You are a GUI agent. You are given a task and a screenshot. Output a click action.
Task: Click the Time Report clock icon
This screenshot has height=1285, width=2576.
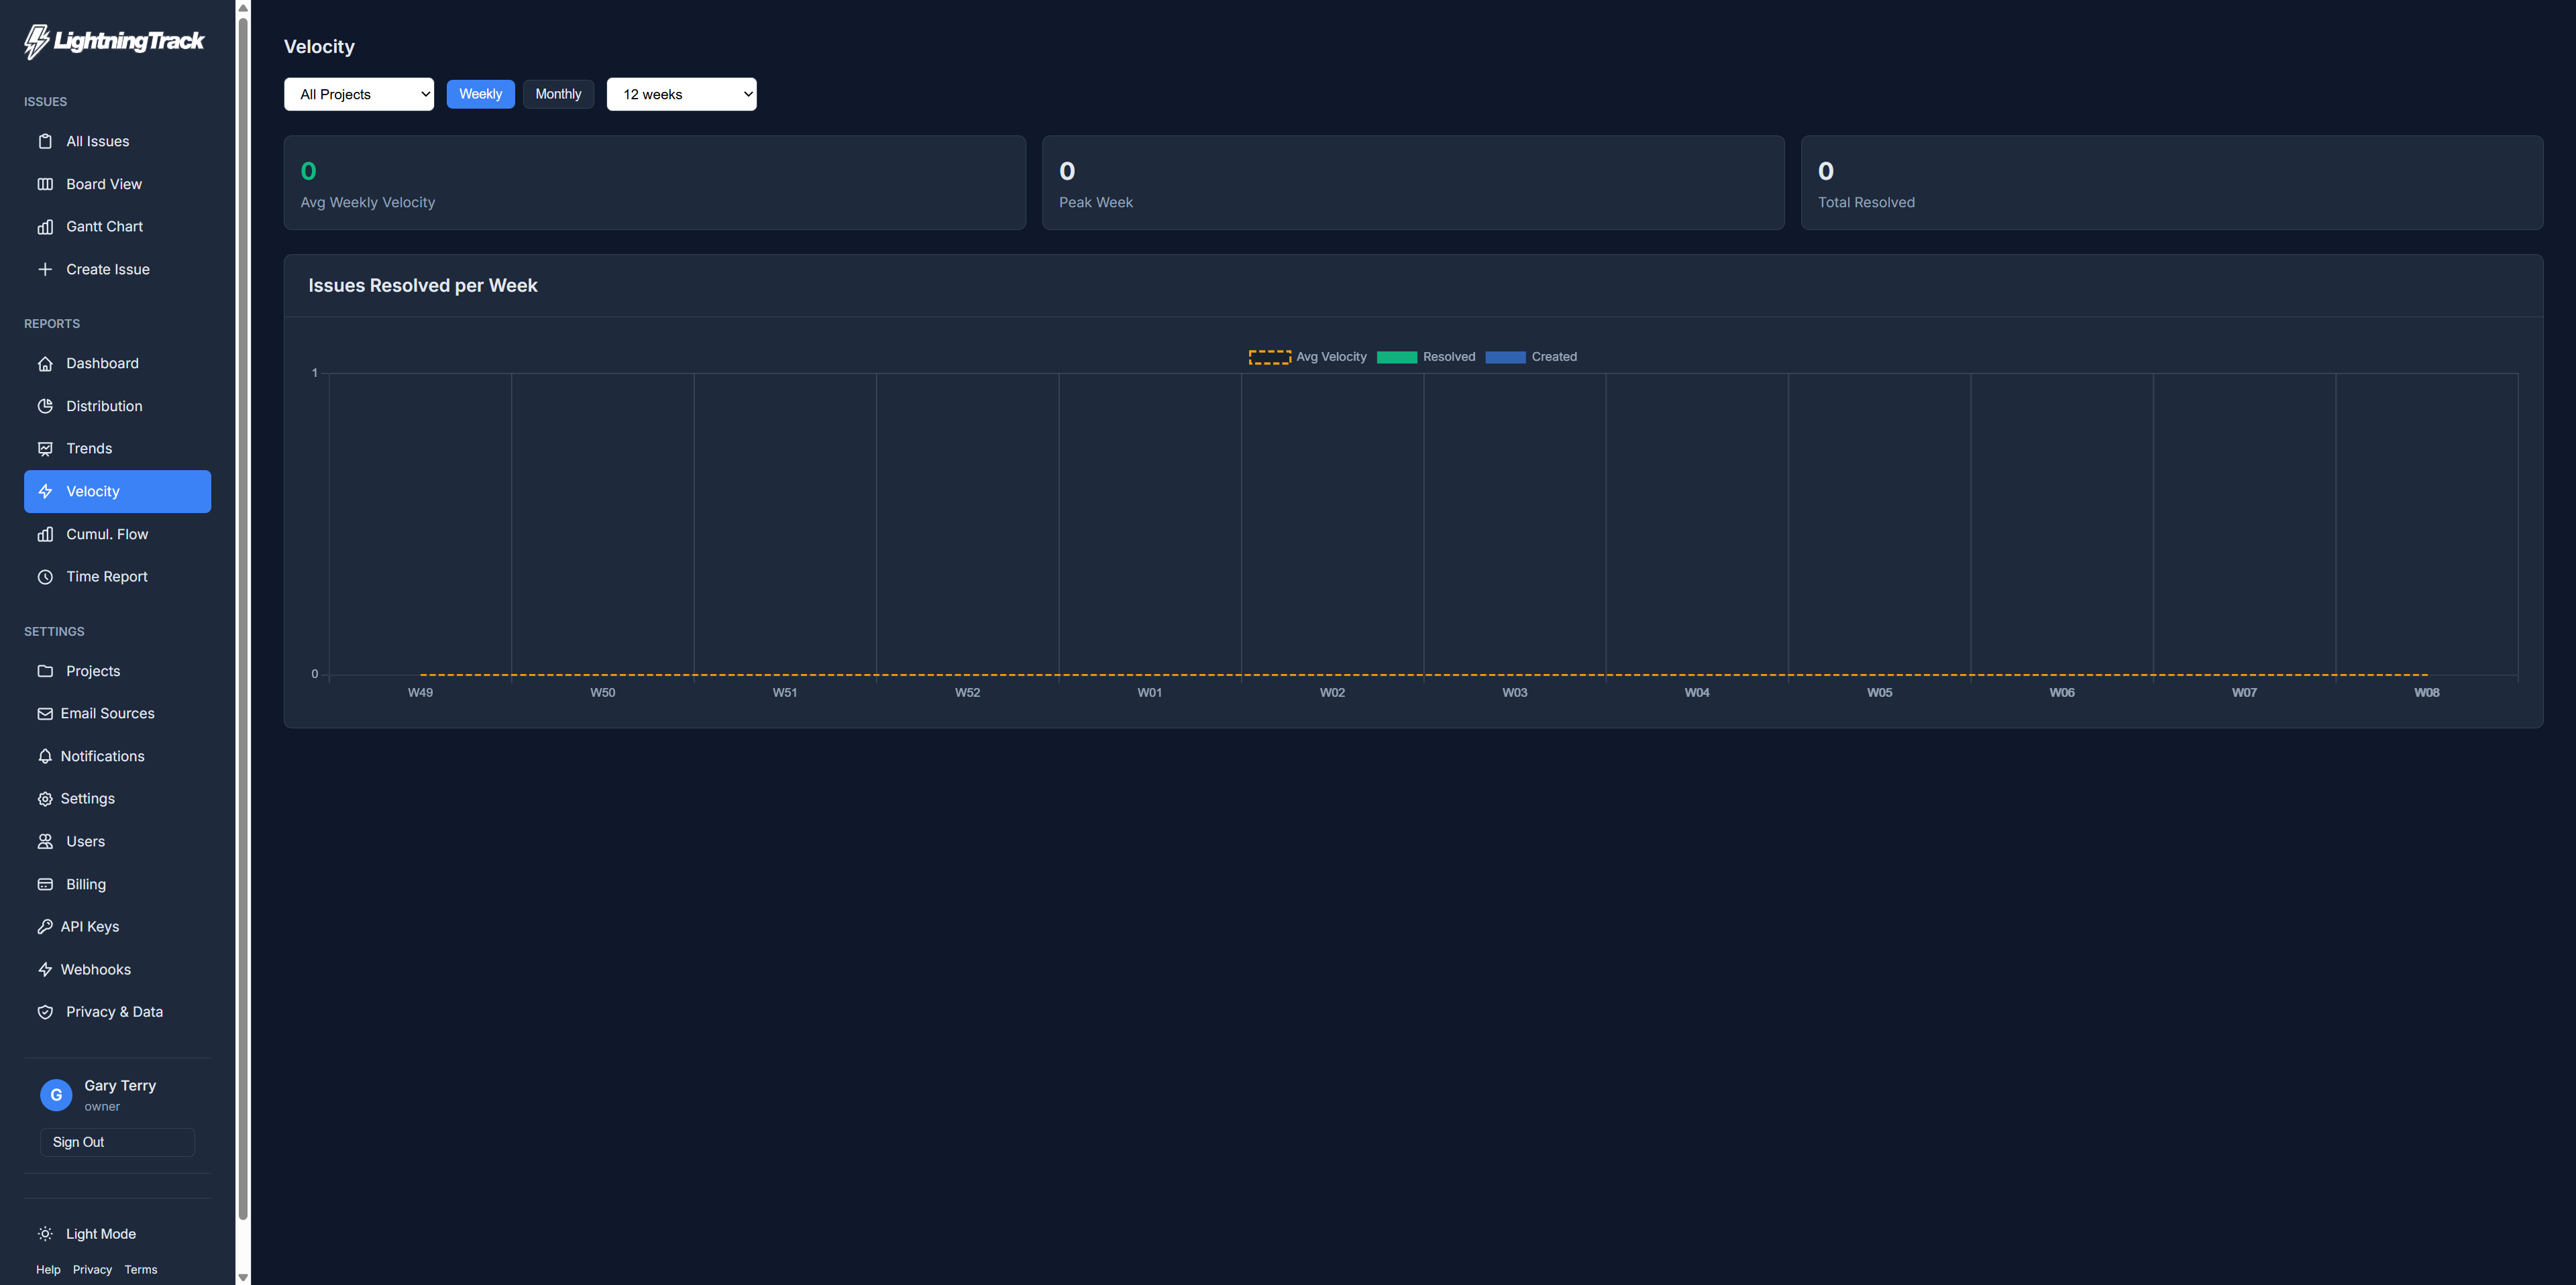pos(45,577)
